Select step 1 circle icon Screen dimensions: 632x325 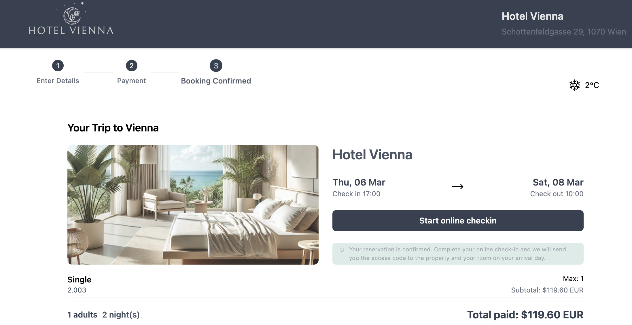[x=58, y=66]
